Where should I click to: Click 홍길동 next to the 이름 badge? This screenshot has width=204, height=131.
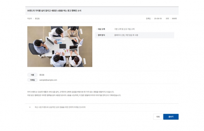[x=42, y=75]
